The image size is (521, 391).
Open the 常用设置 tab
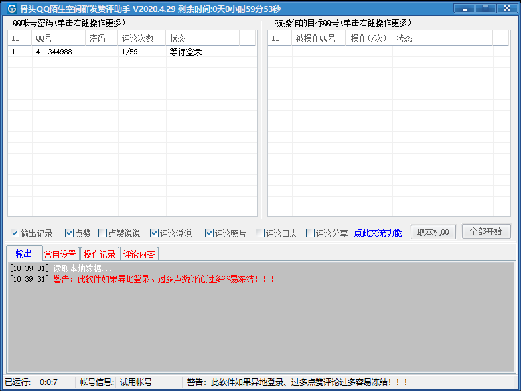60,255
